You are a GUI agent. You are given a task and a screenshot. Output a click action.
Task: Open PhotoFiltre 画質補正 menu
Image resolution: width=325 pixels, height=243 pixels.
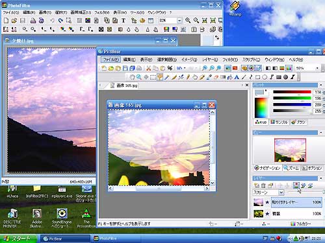(81, 12)
